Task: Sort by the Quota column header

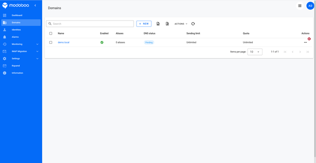Action: (246, 33)
